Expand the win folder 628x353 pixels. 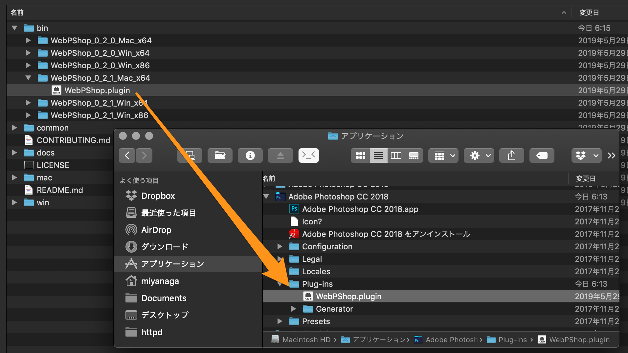pyautogui.click(x=14, y=202)
